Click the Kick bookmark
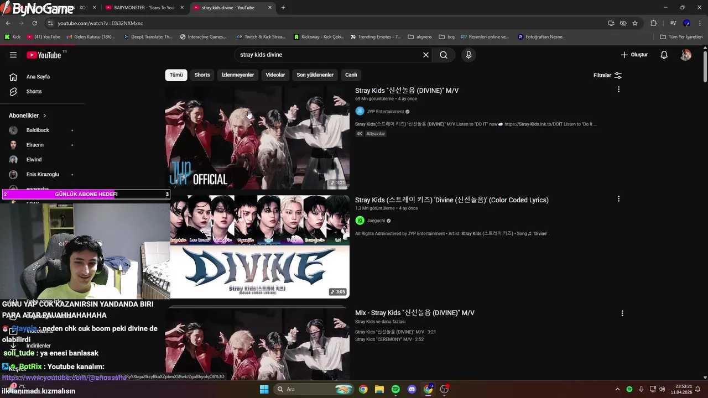 [13, 37]
